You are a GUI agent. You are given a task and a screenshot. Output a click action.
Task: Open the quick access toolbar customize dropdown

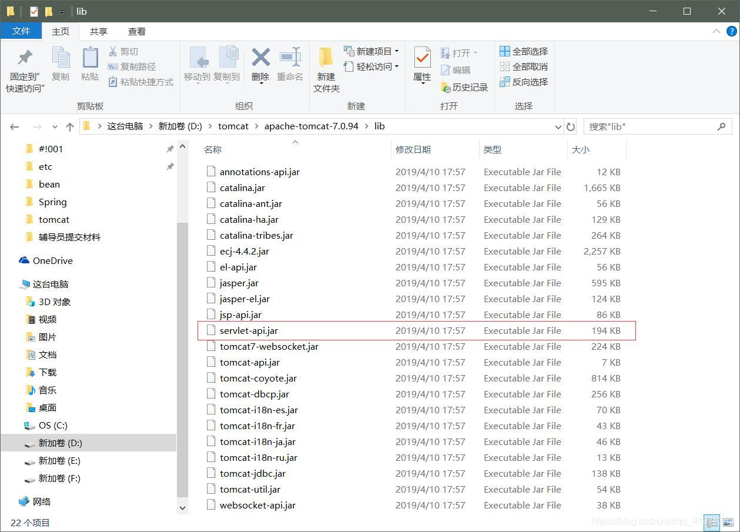pyautogui.click(x=62, y=12)
